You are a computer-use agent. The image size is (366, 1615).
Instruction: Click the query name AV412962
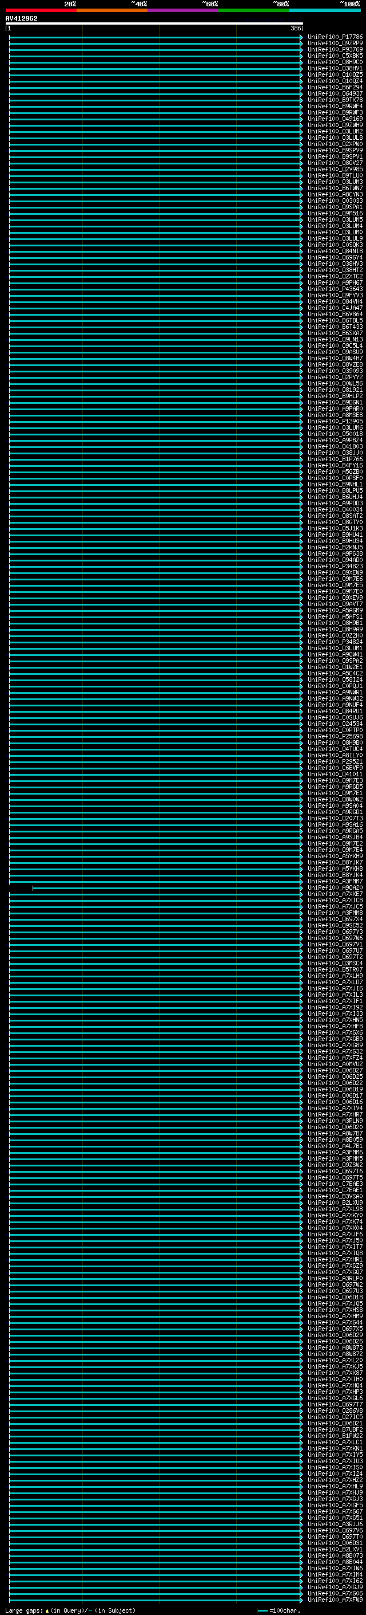pyautogui.click(x=21, y=19)
